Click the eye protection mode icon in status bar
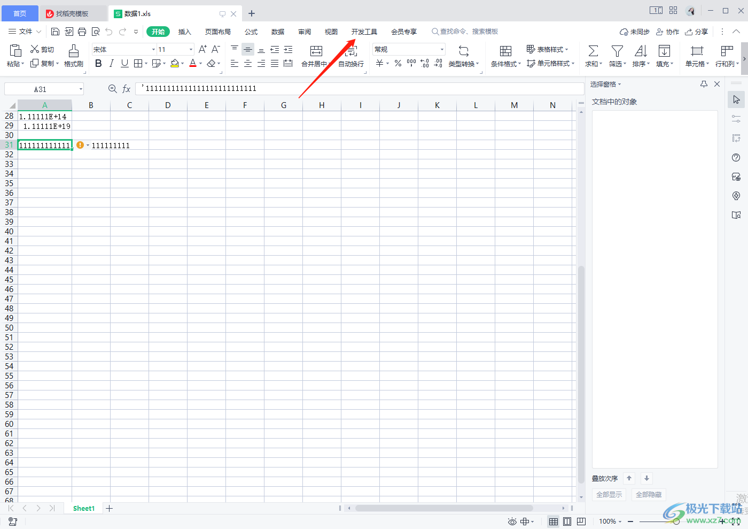 coord(512,522)
